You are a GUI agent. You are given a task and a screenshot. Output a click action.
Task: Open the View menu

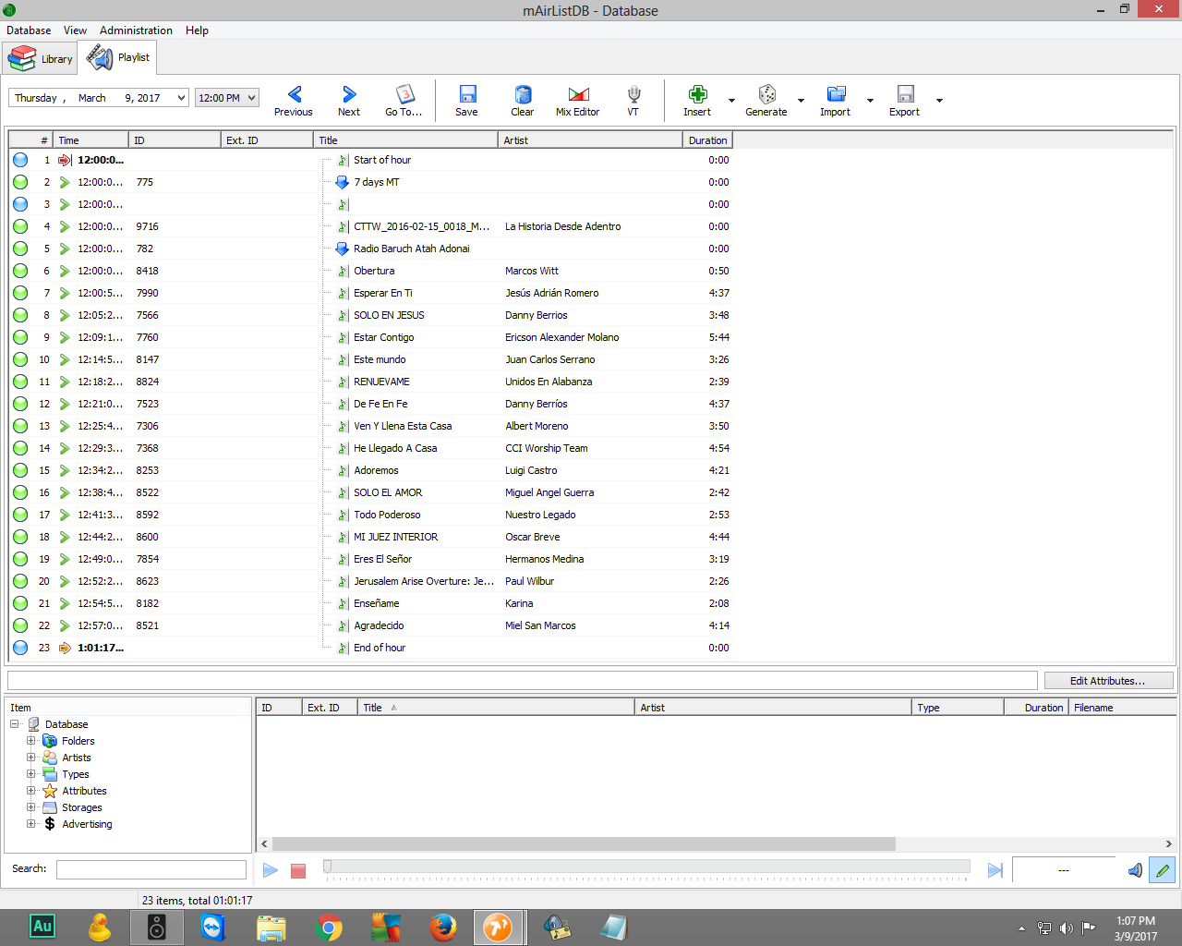pyautogui.click(x=75, y=30)
